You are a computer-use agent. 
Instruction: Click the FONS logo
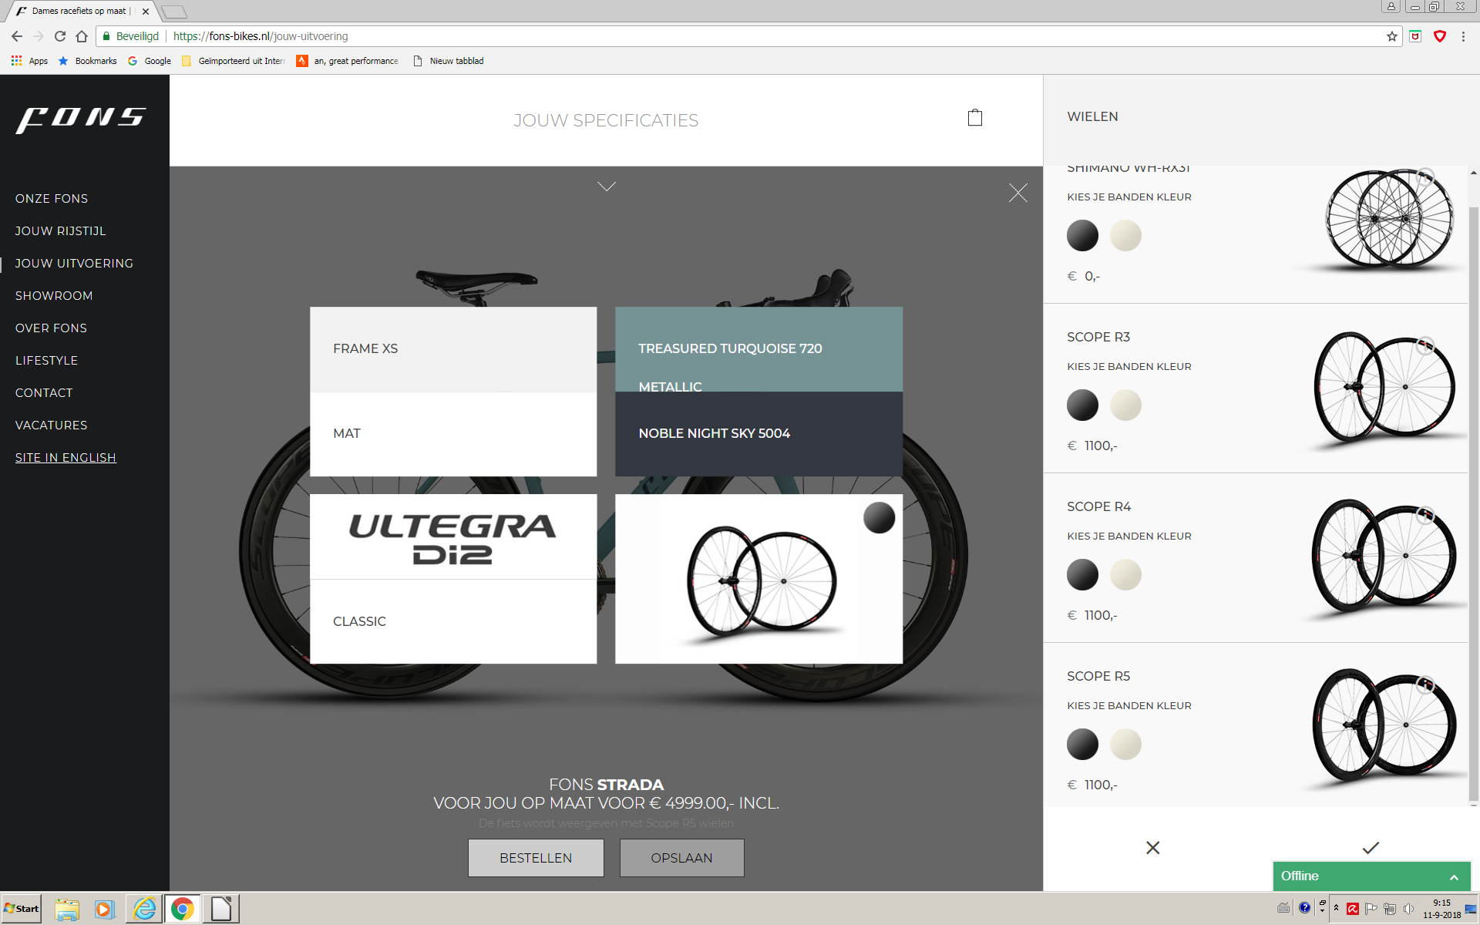(x=81, y=119)
